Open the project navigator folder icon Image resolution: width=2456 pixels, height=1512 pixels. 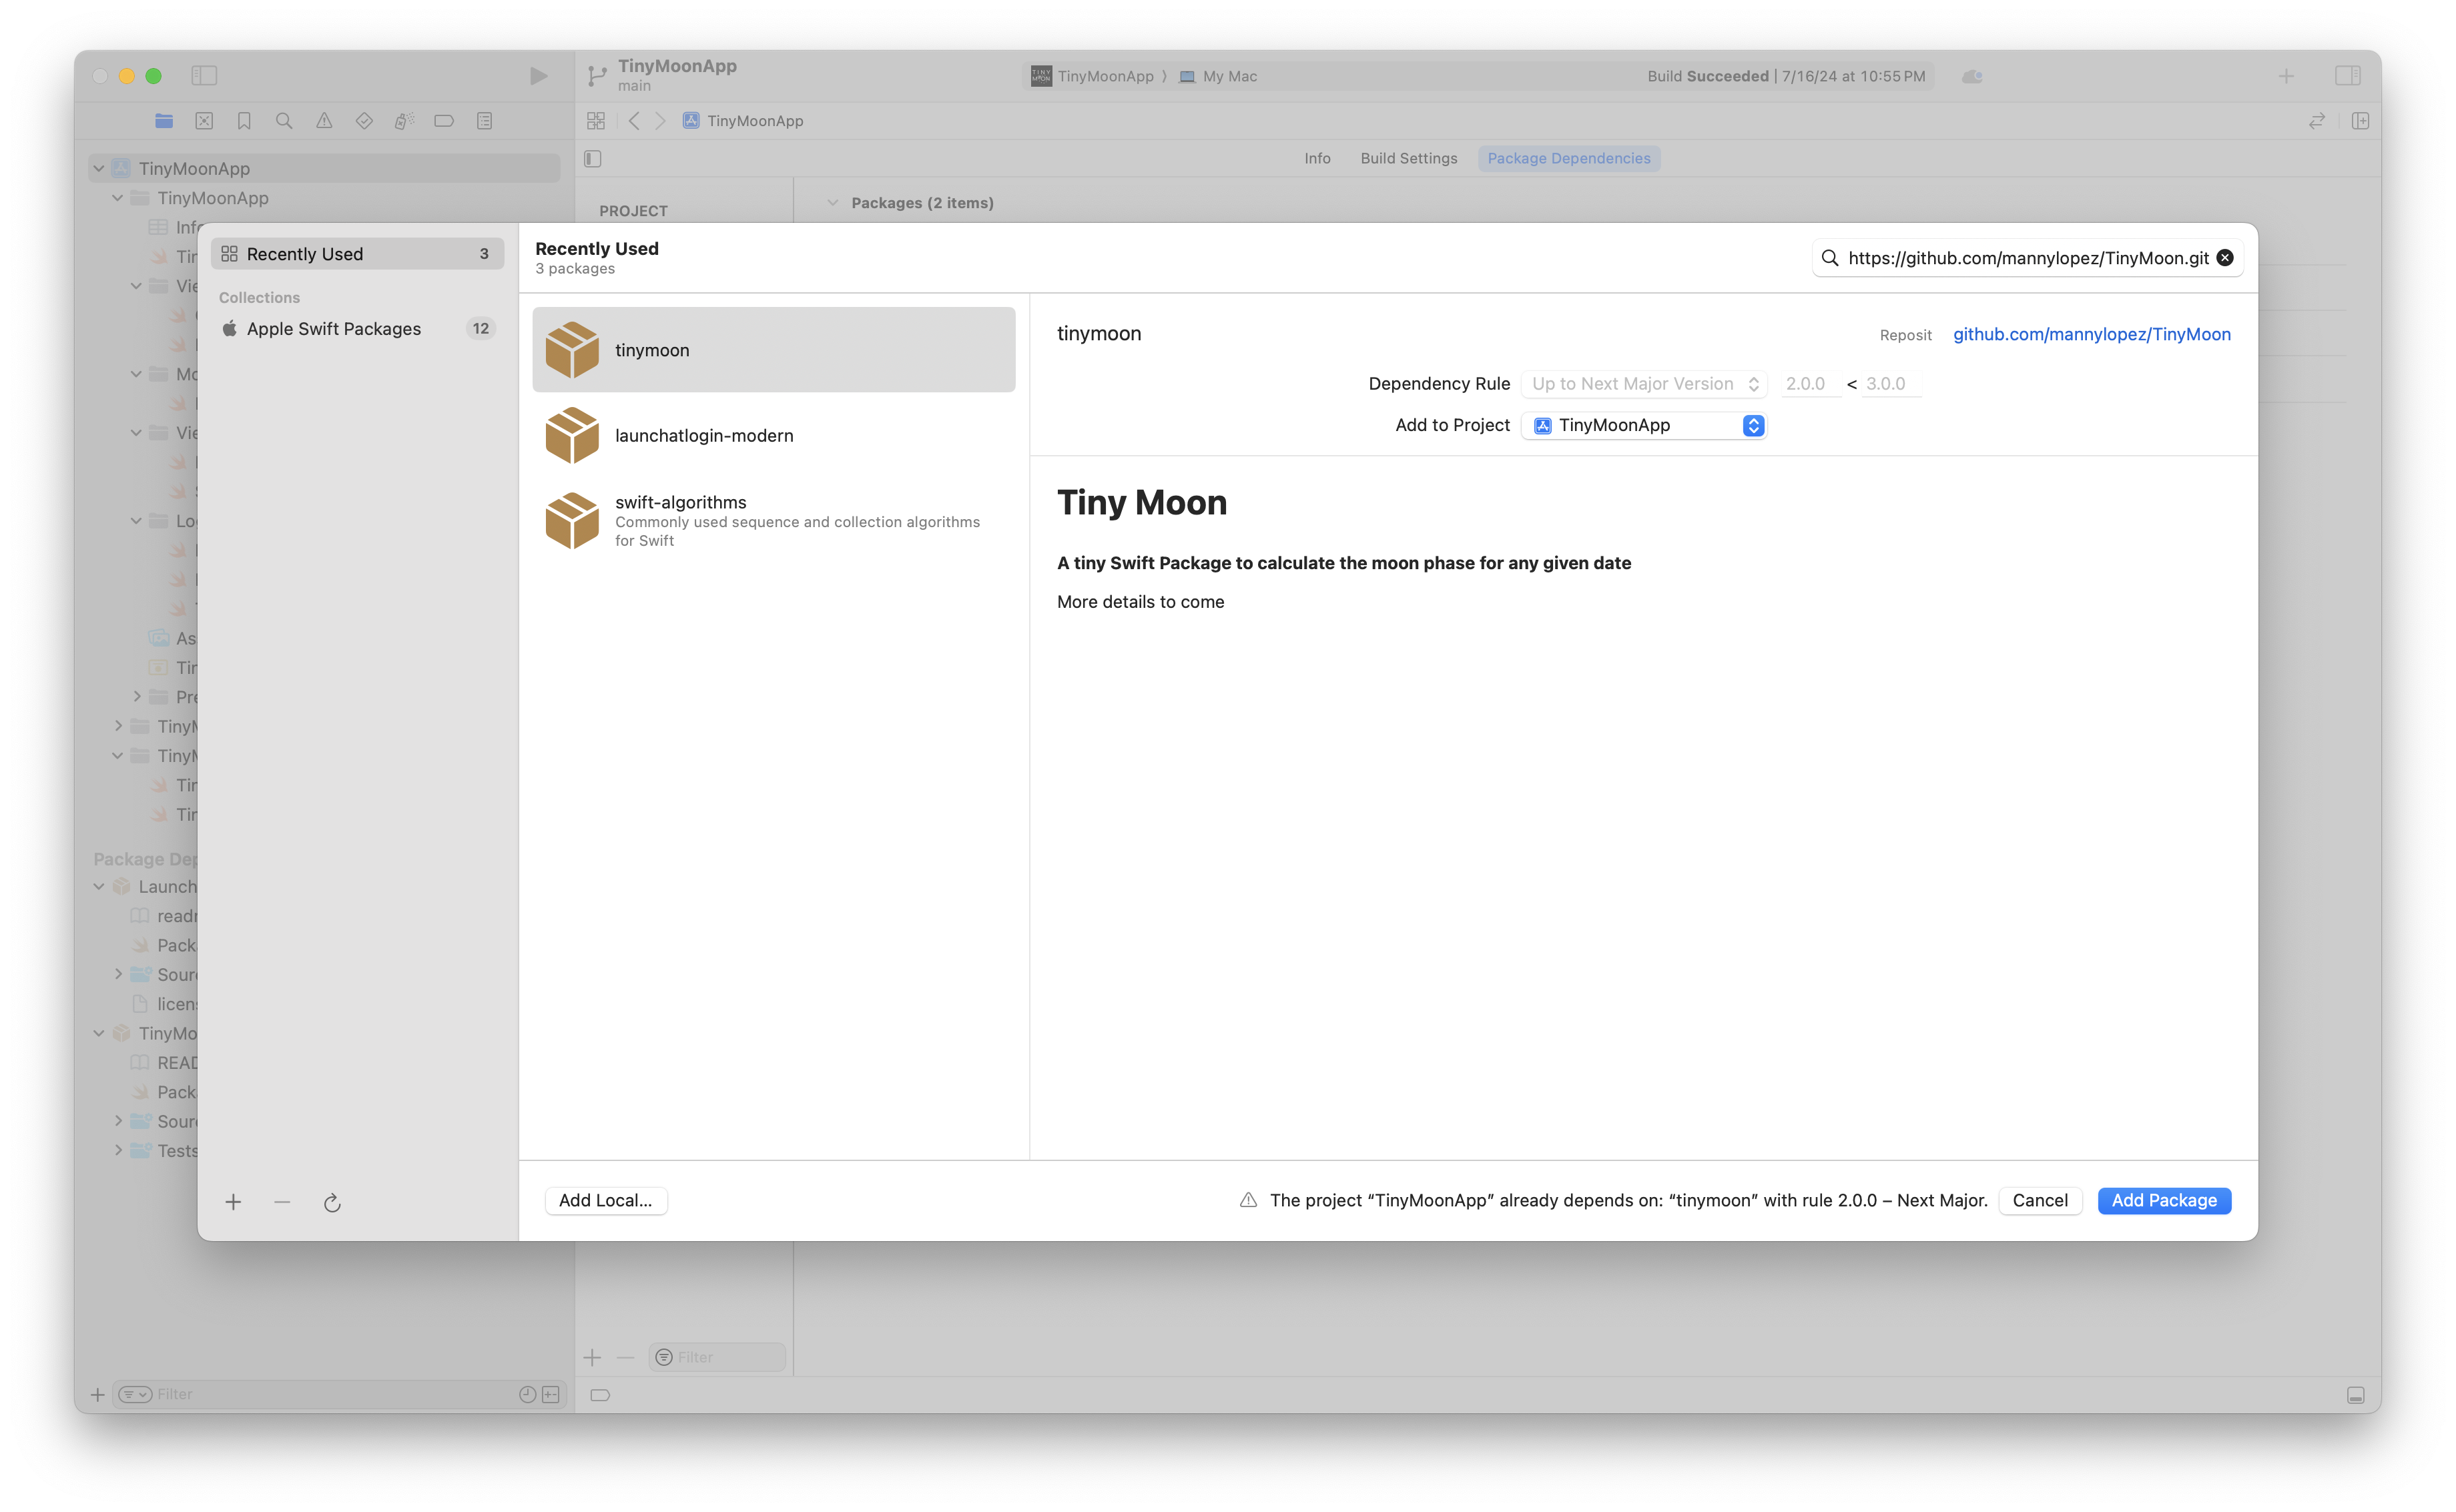pos(164,121)
